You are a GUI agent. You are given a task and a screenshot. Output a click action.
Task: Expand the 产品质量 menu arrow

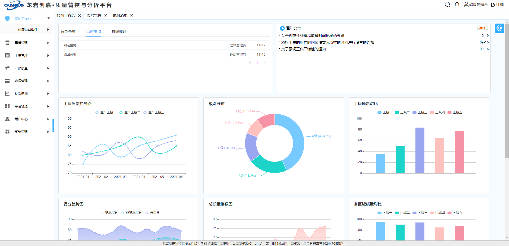[x=48, y=68]
